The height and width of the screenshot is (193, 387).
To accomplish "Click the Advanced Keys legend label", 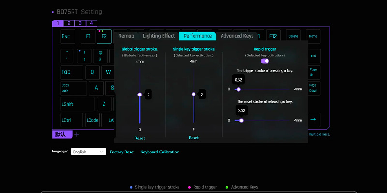I will coord(244,187).
